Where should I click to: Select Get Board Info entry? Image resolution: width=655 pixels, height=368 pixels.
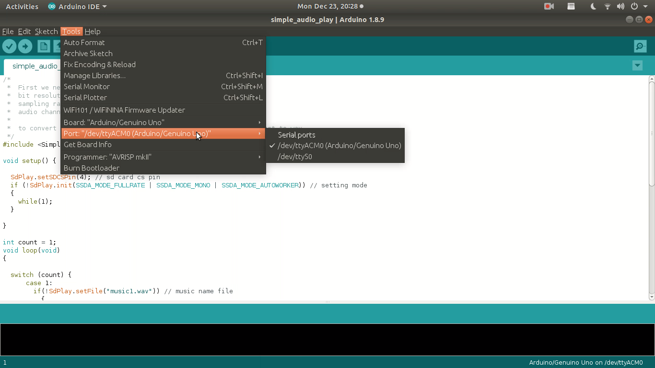(163, 145)
